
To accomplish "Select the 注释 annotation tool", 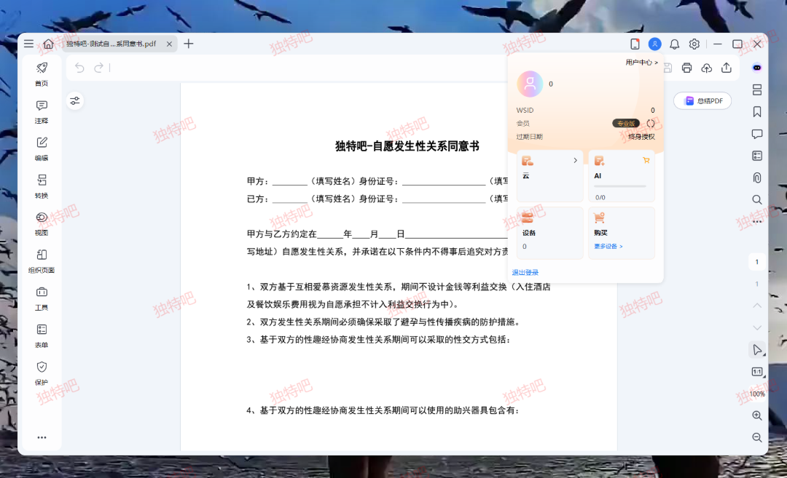I will pos(42,111).
